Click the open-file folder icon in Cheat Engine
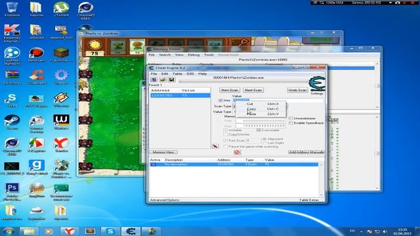 pyautogui.click(x=163, y=80)
